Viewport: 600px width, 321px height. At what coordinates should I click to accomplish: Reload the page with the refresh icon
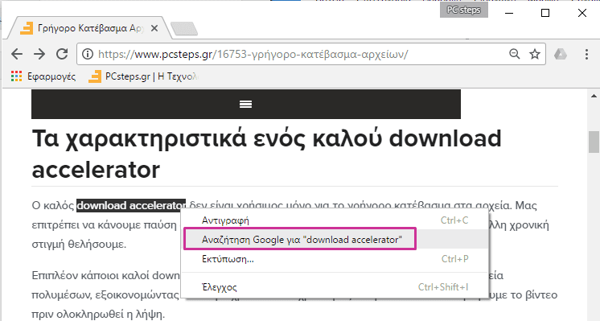pos(62,54)
